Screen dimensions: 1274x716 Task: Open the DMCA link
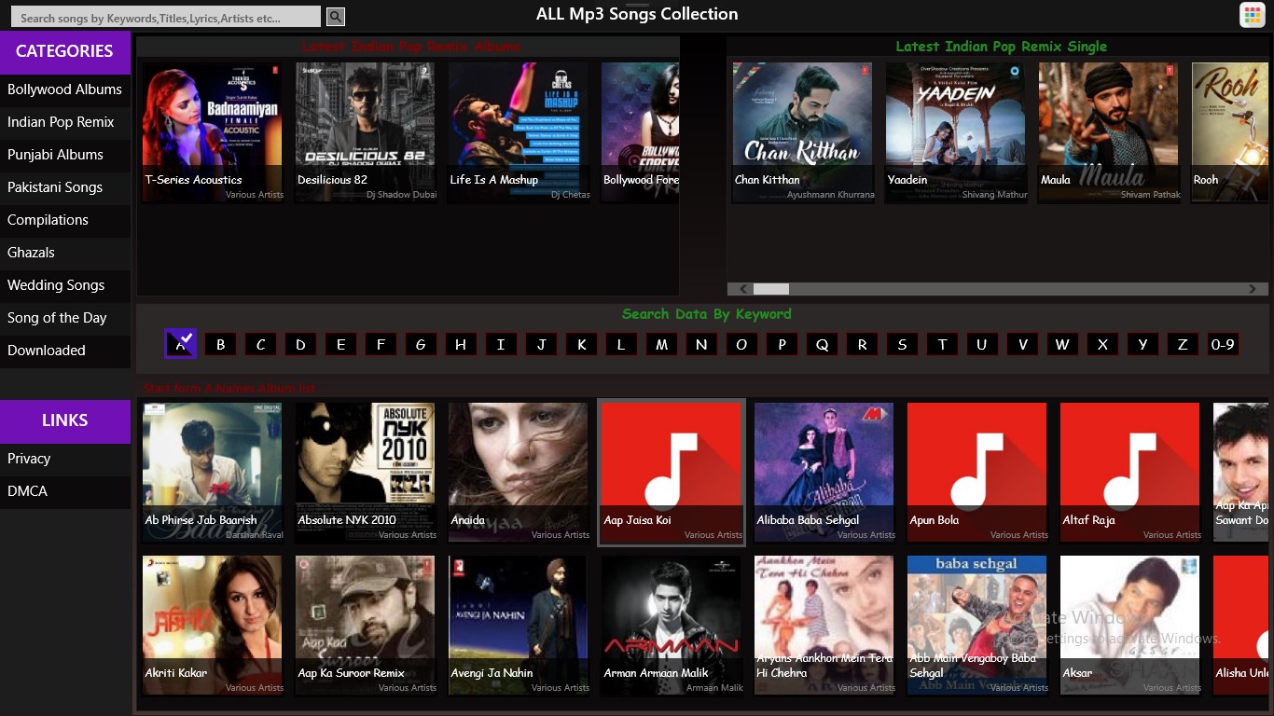[65, 491]
